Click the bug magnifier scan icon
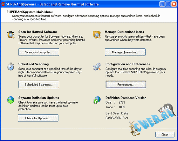Screen dimensions: 178x141 tap(11, 35)
